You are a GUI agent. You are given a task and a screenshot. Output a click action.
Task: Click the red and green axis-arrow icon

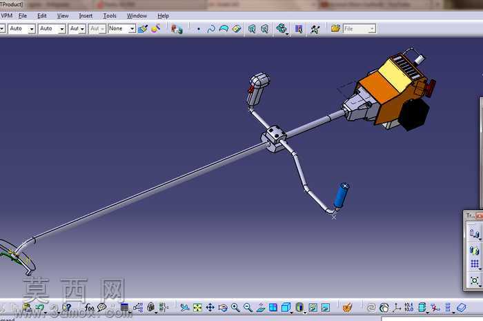435,307
